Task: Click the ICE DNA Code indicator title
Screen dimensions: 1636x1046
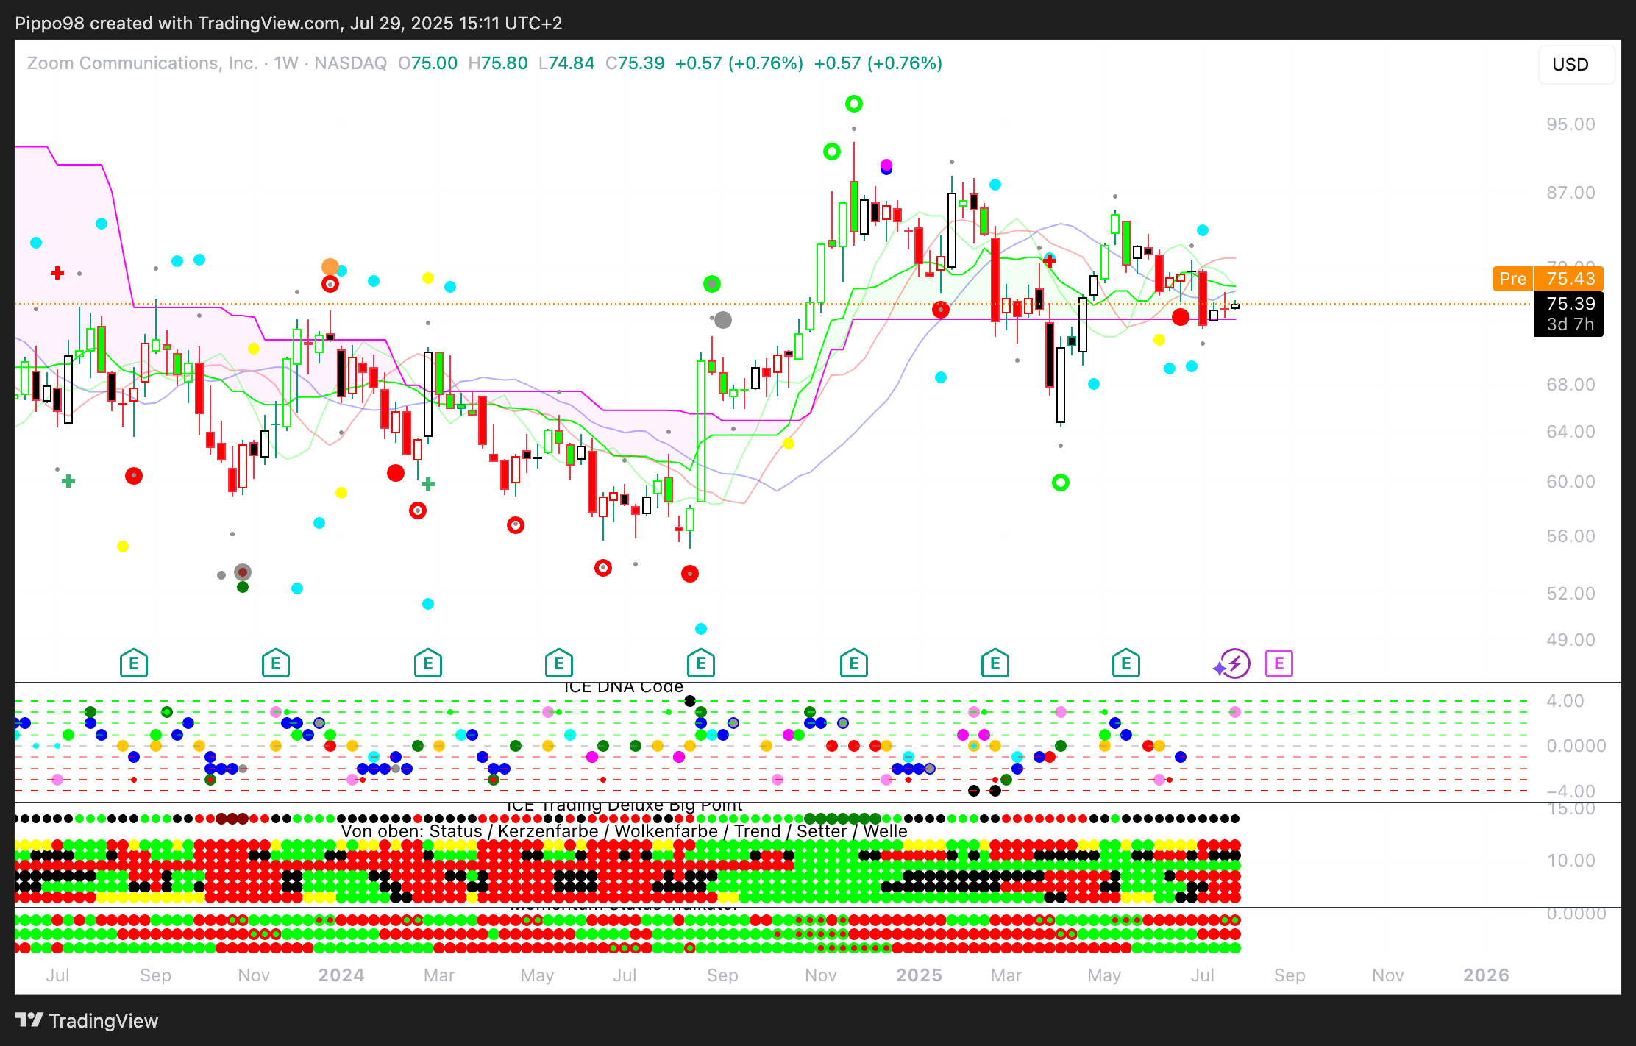Action: coord(623,687)
